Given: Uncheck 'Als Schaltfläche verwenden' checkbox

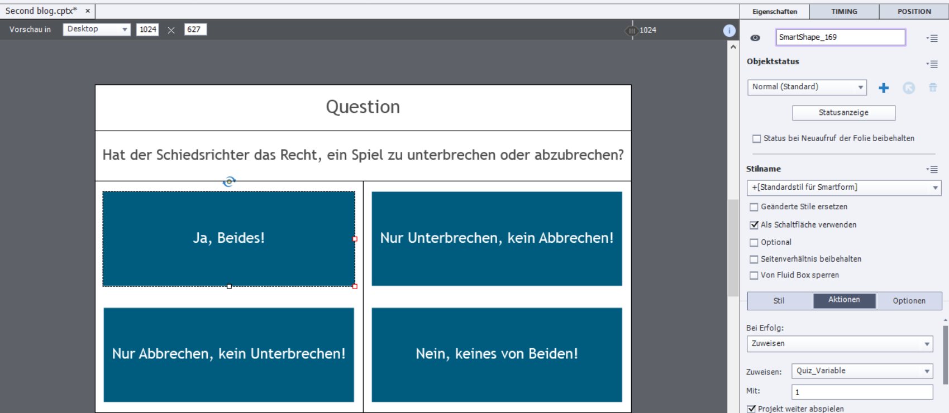Looking at the screenshot, I should [x=754, y=225].
